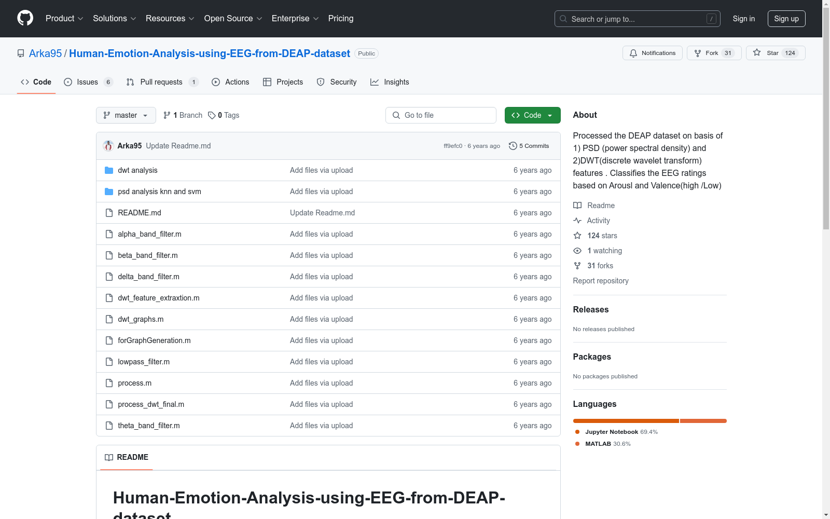The height and width of the screenshot is (519, 830).
Task: Open dwt_feature_extraxtion.m file
Action: tap(159, 298)
